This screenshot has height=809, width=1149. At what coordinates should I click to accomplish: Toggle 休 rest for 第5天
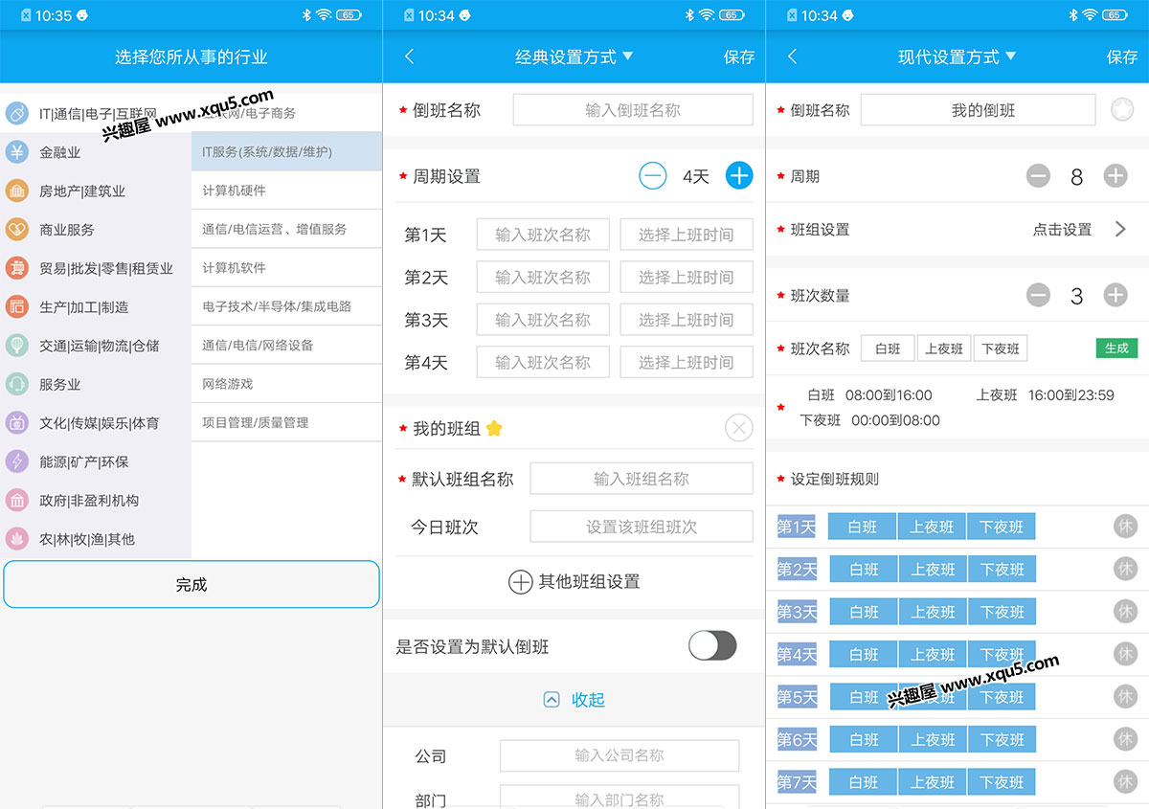pos(1126,697)
